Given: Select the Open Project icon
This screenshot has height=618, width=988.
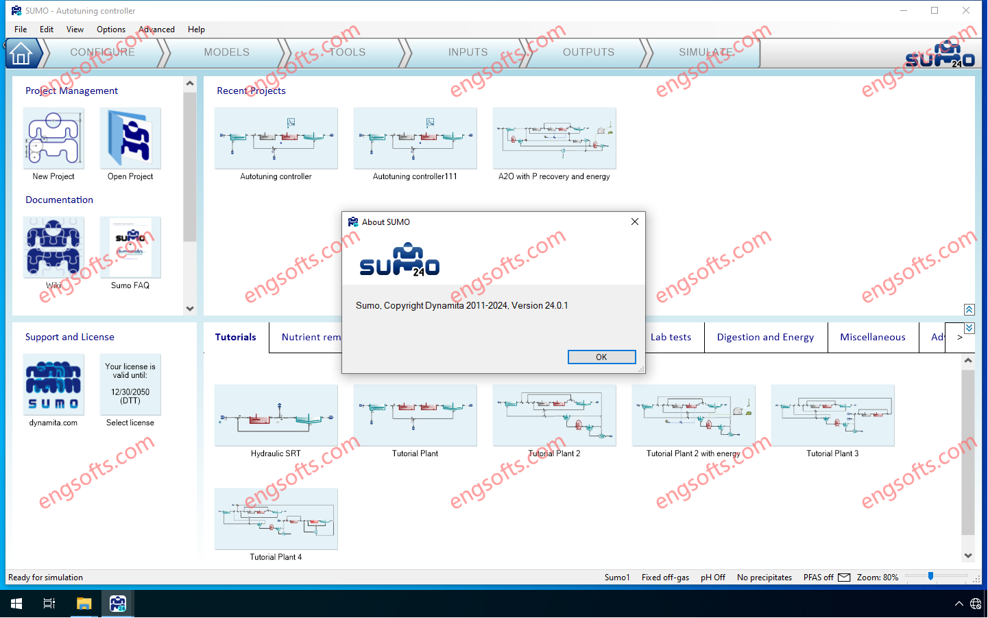Looking at the screenshot, I should (130, 138).
